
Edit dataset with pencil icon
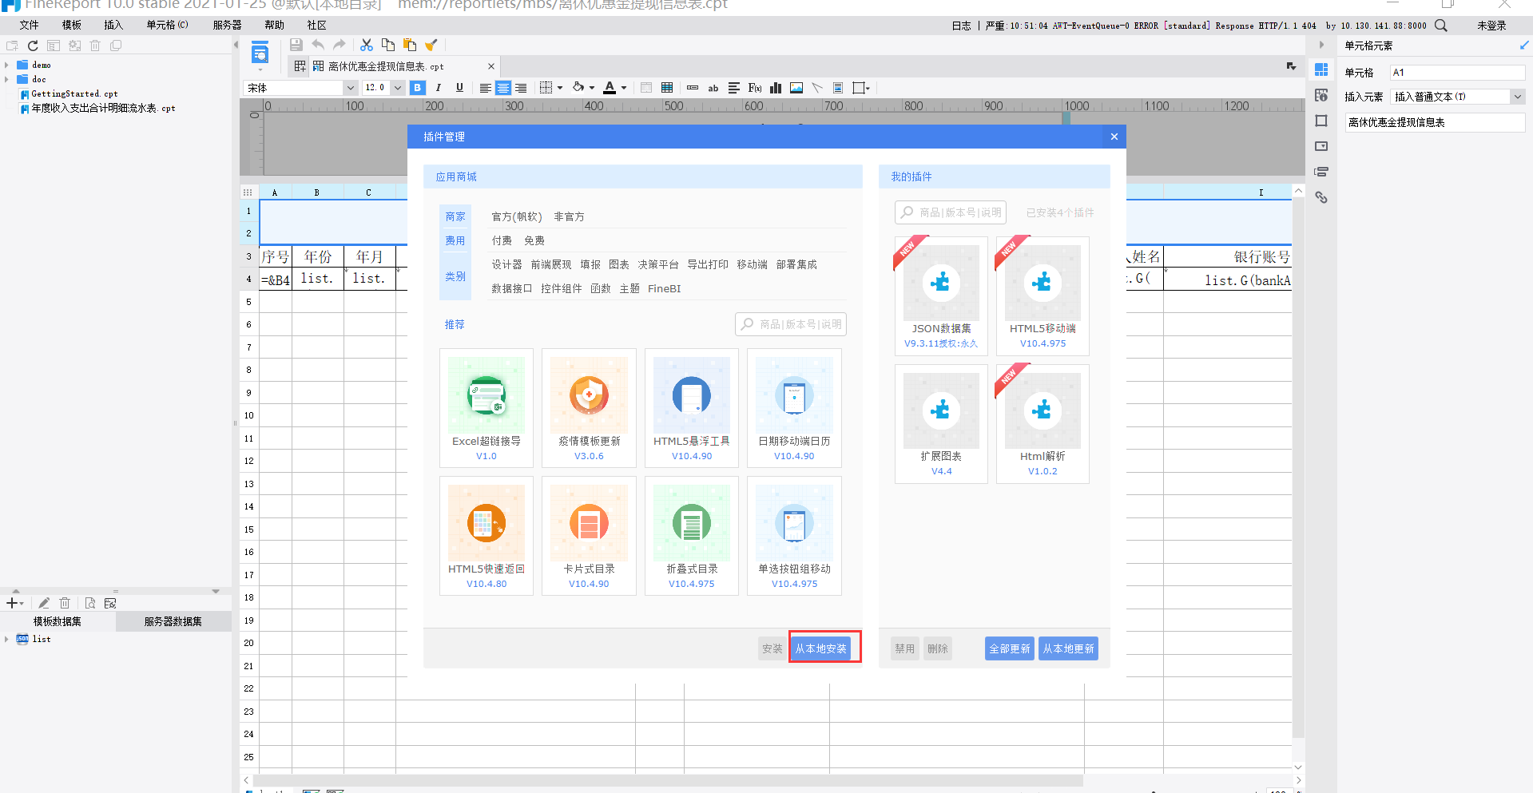click(x=44, y=603)
